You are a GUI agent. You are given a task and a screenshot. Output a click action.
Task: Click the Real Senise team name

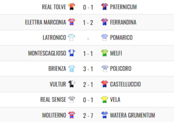53,100
